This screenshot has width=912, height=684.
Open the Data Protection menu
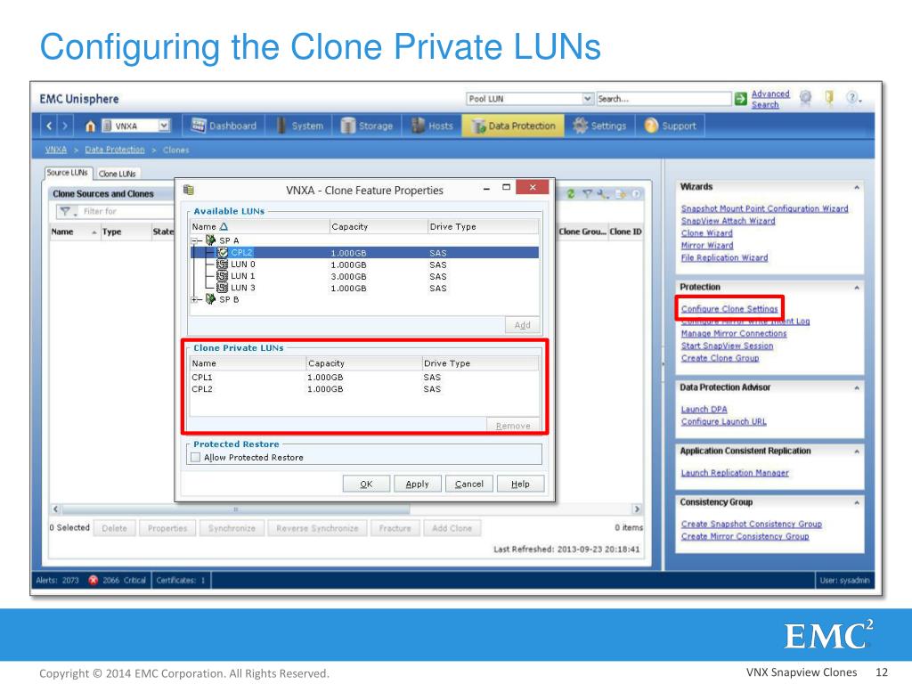click(x=514, y=126)
